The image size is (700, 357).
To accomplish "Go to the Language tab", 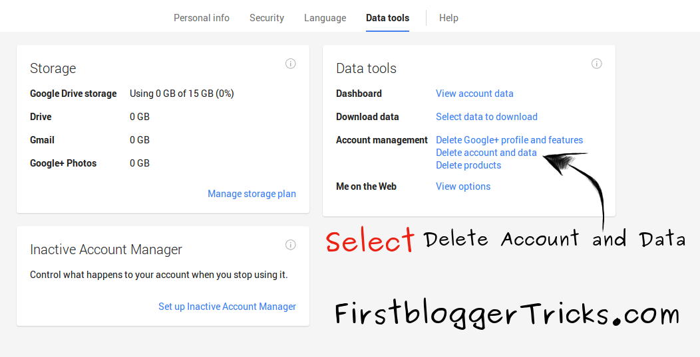I will coord(325,18).
